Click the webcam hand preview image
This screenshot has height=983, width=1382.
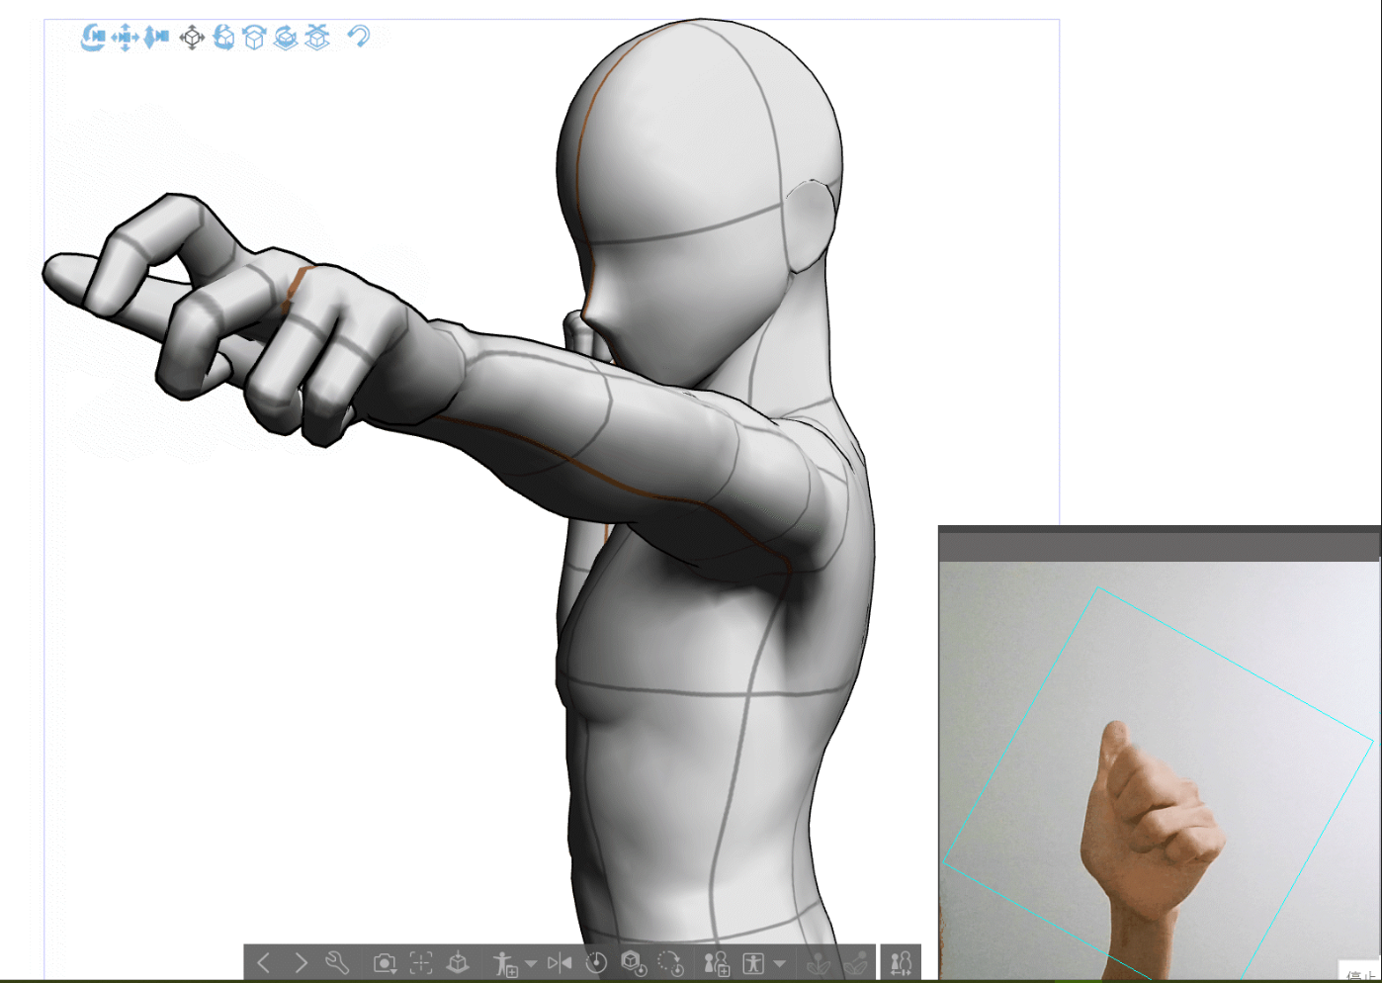[x=1159, y=771]
